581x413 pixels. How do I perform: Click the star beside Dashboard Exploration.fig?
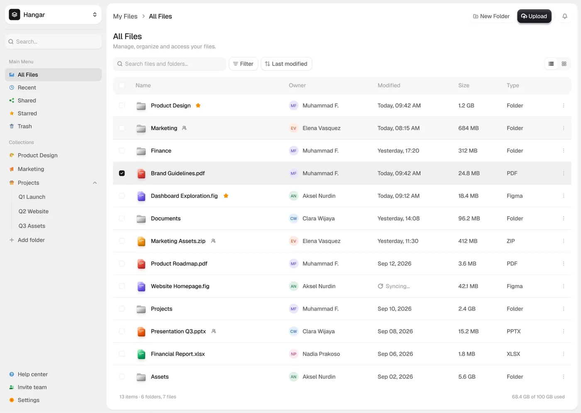(x=226, y=196)
